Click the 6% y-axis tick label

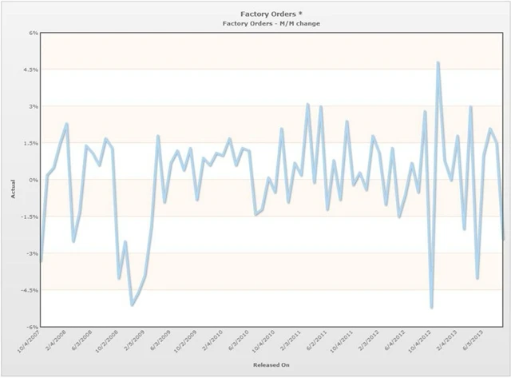(34, 33)
